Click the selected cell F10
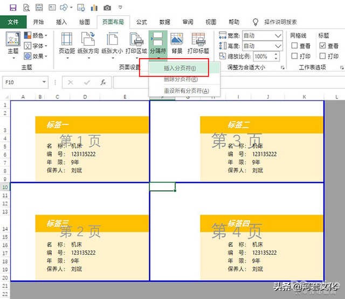345x299 pixels. 162,186
